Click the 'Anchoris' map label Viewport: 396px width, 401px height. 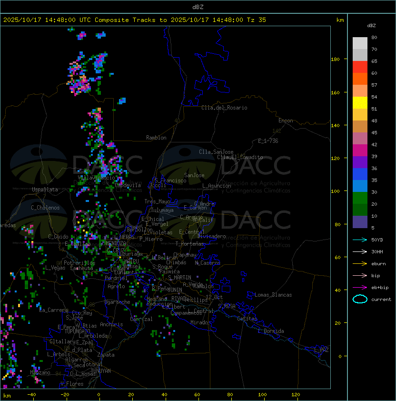point(111,324)
